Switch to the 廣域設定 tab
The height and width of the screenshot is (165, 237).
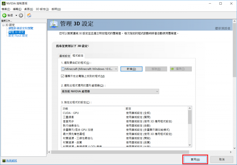[x=65, y=56]
